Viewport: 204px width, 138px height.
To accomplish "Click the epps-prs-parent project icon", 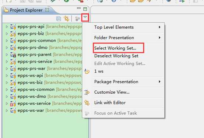I will point(13,55).
